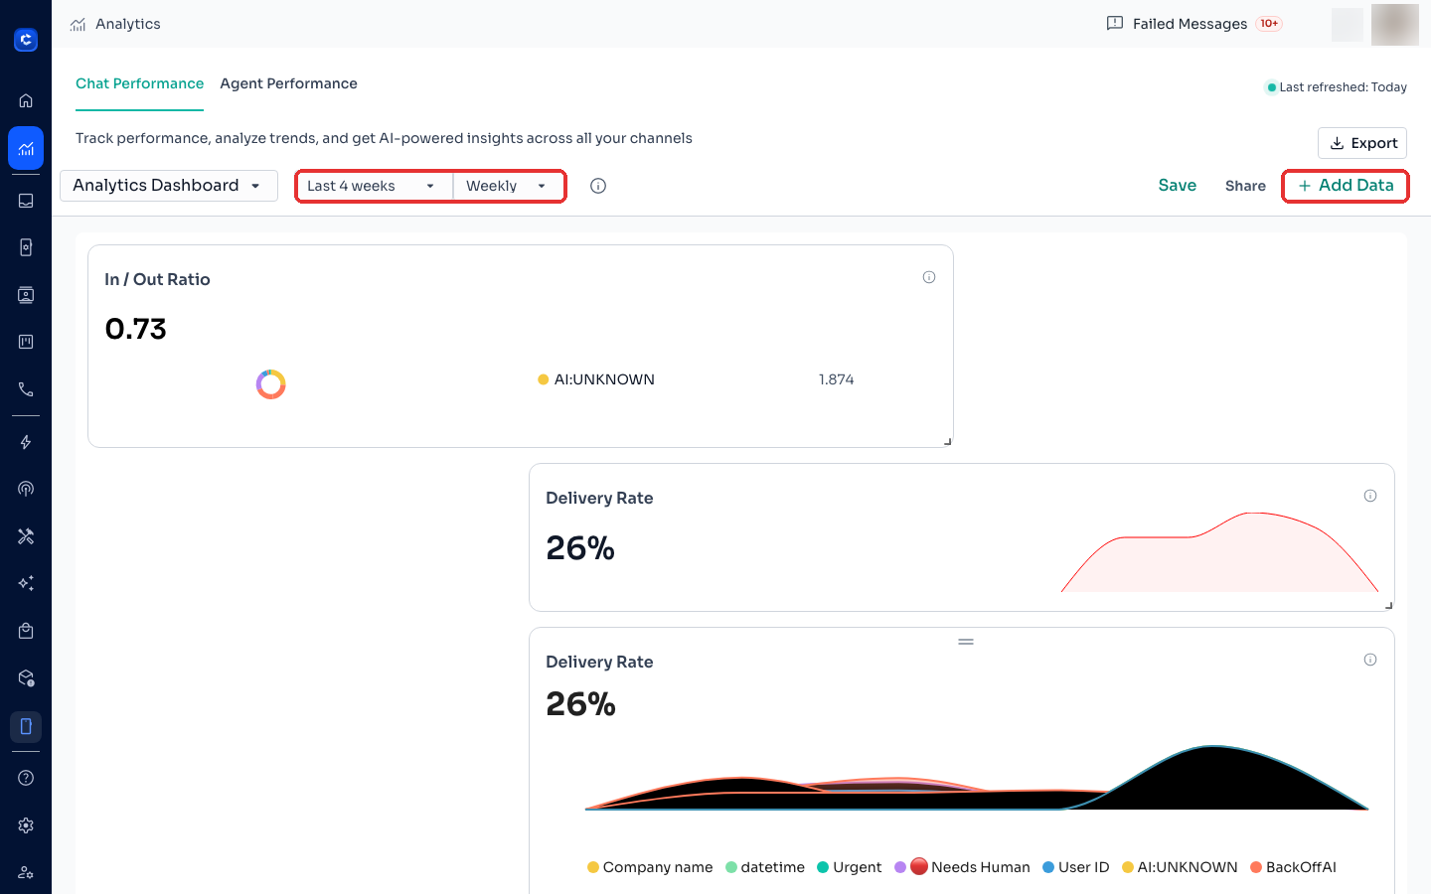Click the Analytics page title
This screenshot has height=894, width=1431.
[128, 24]
